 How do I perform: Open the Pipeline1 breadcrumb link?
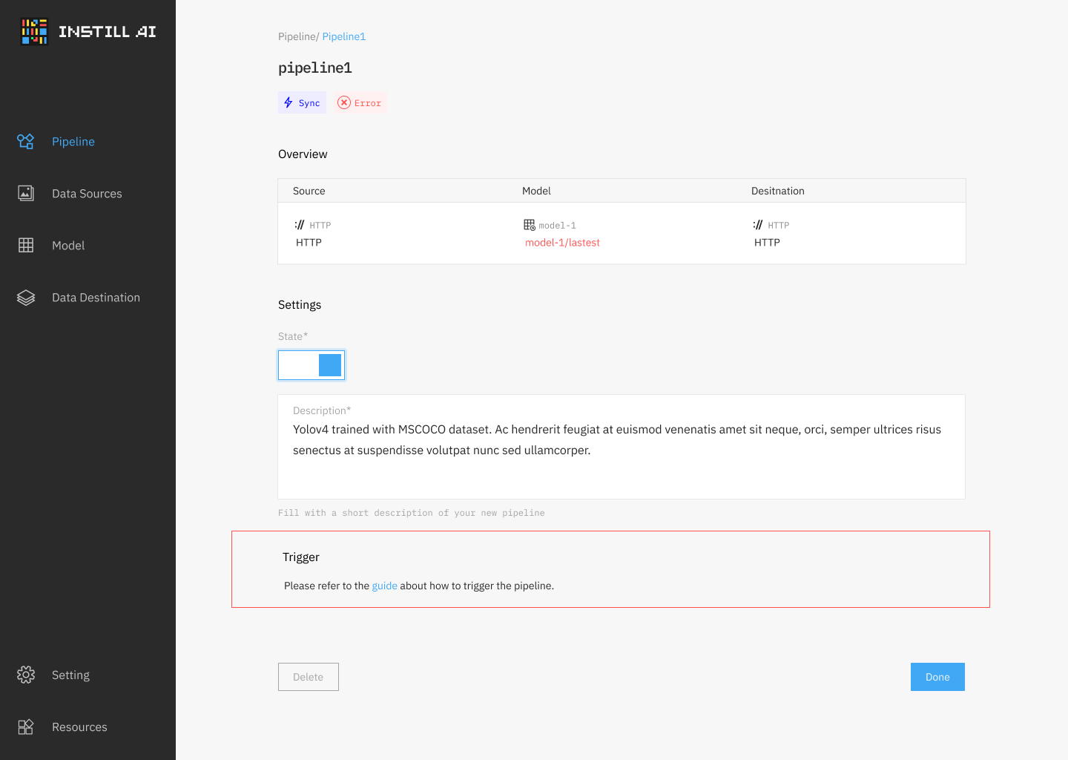pos(343,36)
